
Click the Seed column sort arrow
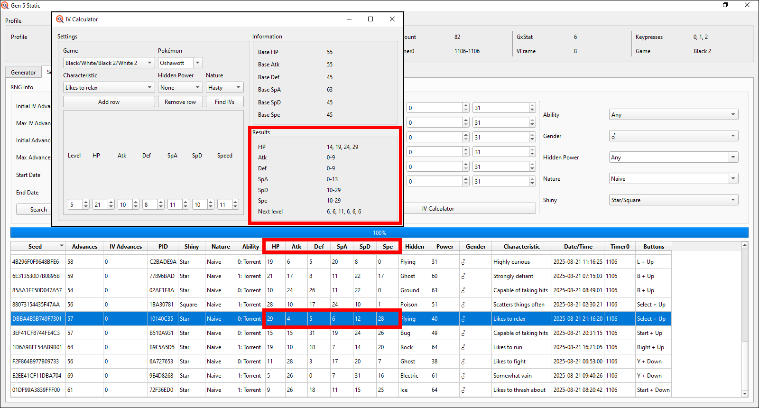(x=61, y=246)
